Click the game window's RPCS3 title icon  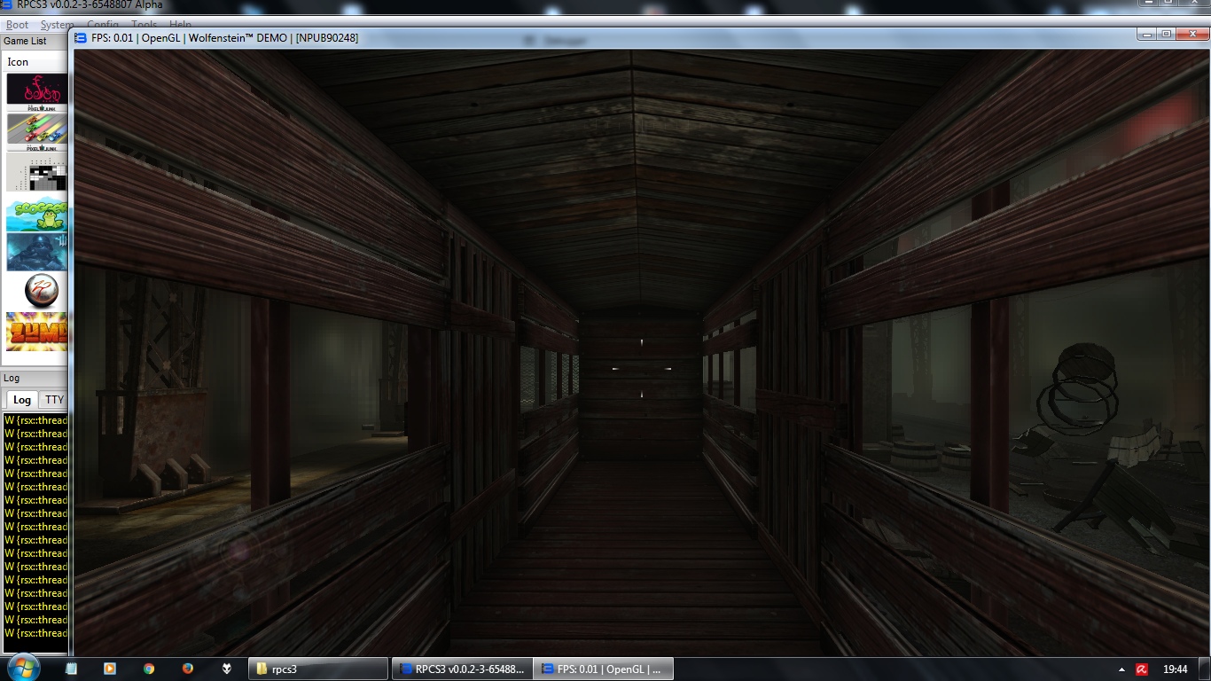(81, 38)
